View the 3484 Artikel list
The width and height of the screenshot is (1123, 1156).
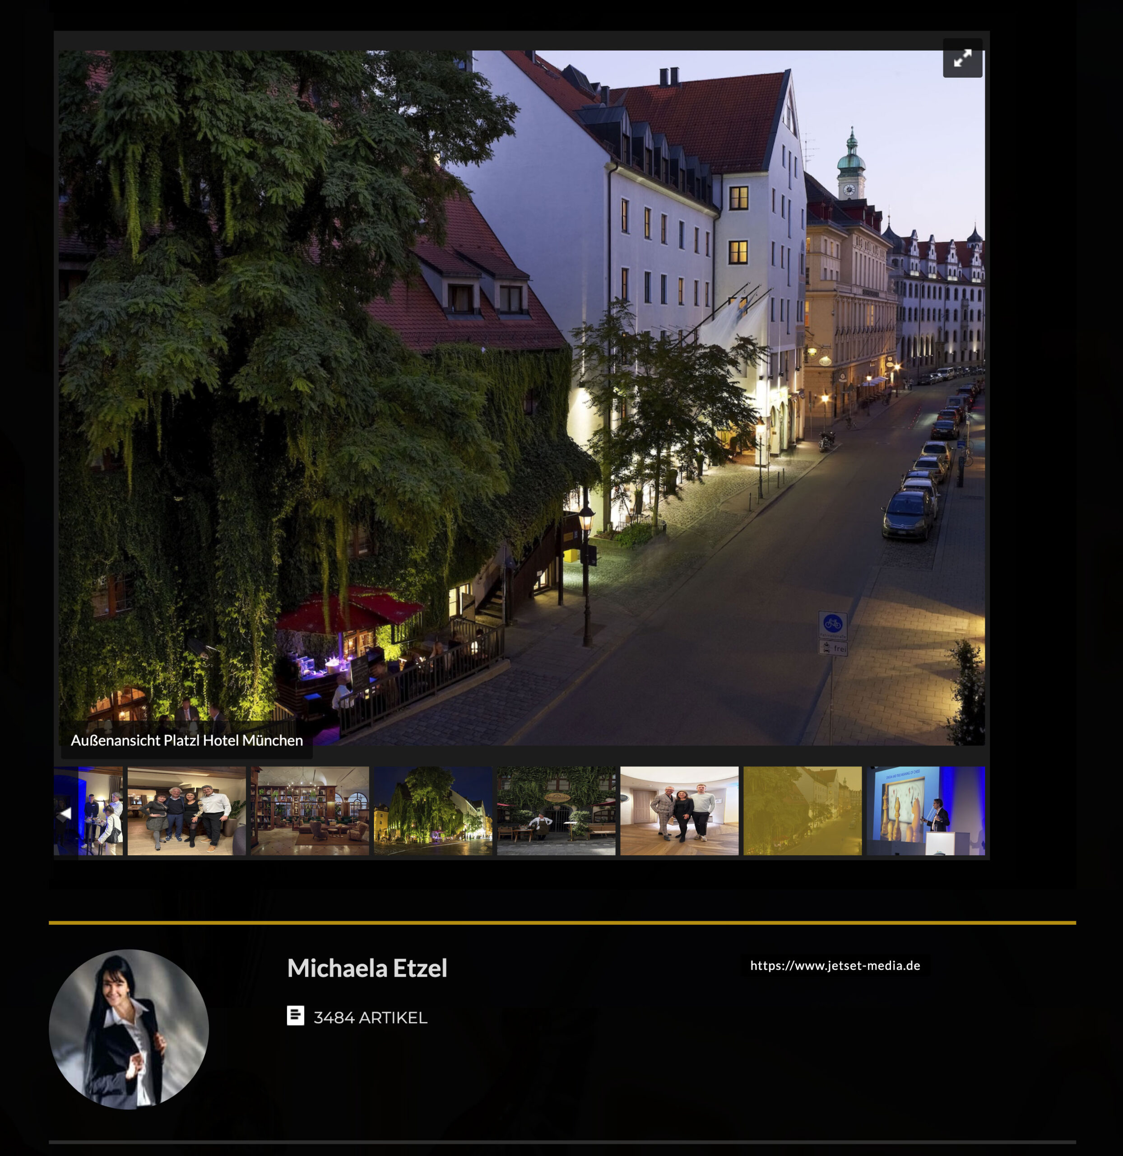(370, 1017)
